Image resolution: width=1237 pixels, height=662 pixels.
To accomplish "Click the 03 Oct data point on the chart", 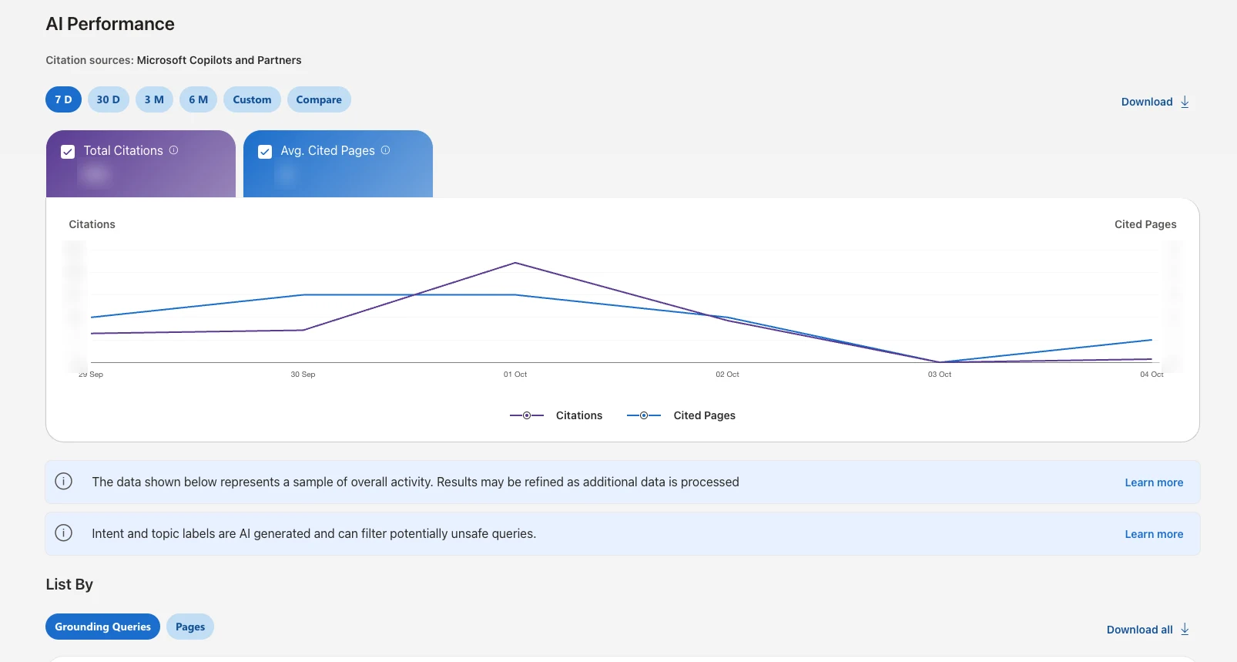I will coord(940,362).
